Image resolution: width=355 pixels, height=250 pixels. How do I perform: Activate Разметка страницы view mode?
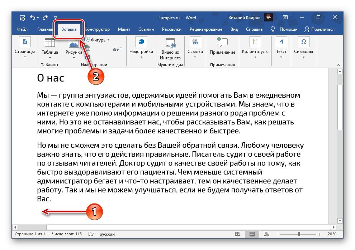252,234
